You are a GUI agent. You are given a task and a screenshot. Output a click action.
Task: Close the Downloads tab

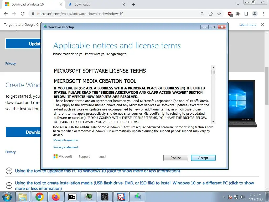(123, 4)
